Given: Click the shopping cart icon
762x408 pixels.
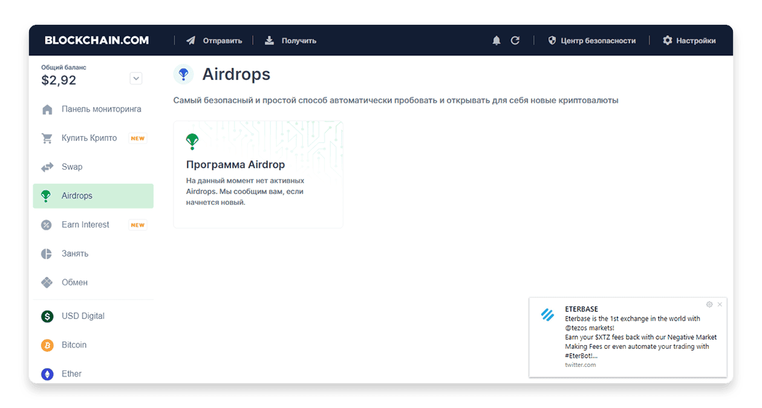Looking at the screenshot, I should coord(47,138).
